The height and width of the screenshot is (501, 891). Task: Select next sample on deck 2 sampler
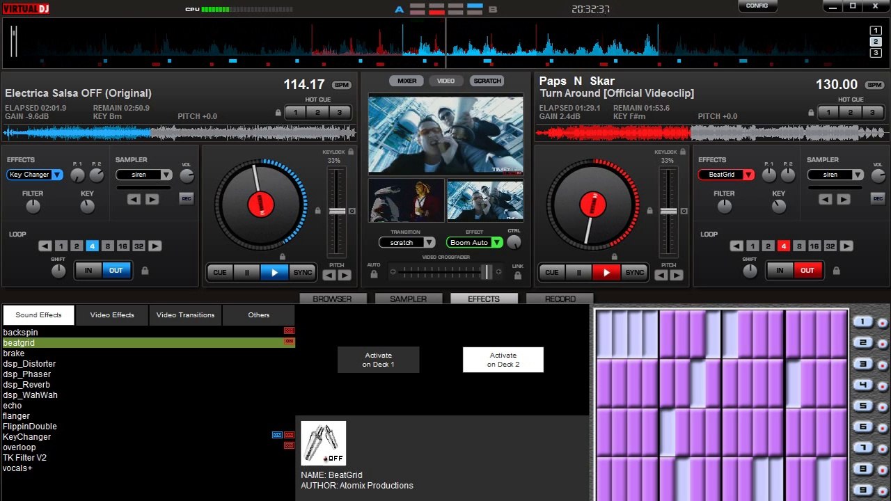(843, 199)
